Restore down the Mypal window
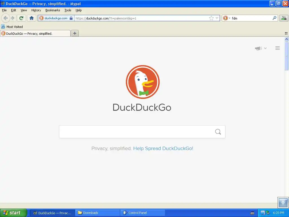Viewport: 289px width, 217px height. 279,3
